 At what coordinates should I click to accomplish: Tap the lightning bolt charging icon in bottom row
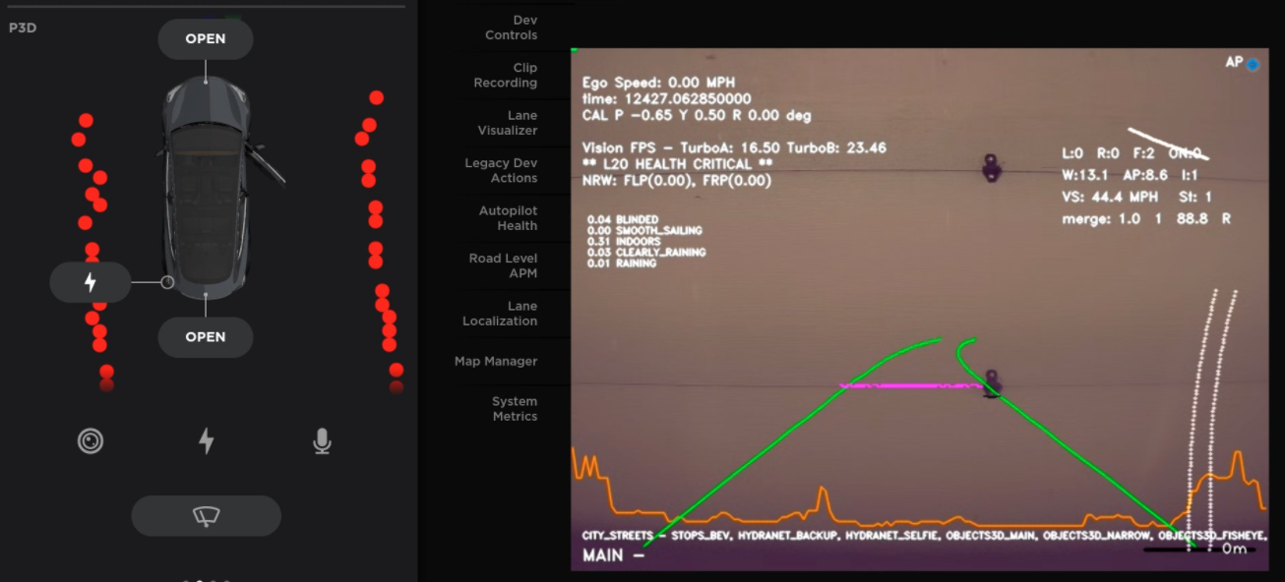point(206,441)
